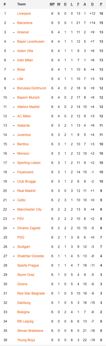Screen dimensions: 106x346
Task: Click the P points column header
Action: click(101, 4)
